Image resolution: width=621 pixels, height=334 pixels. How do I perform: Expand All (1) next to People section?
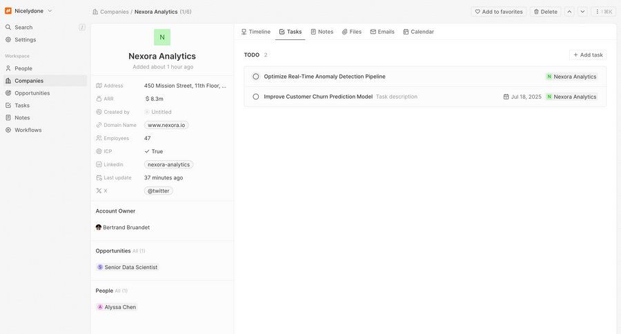click(121, 291)
